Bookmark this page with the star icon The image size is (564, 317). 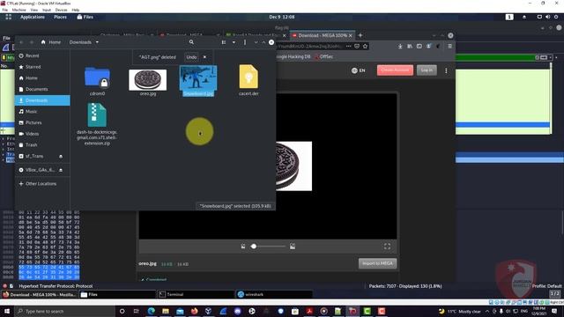(x=366, y=46)
